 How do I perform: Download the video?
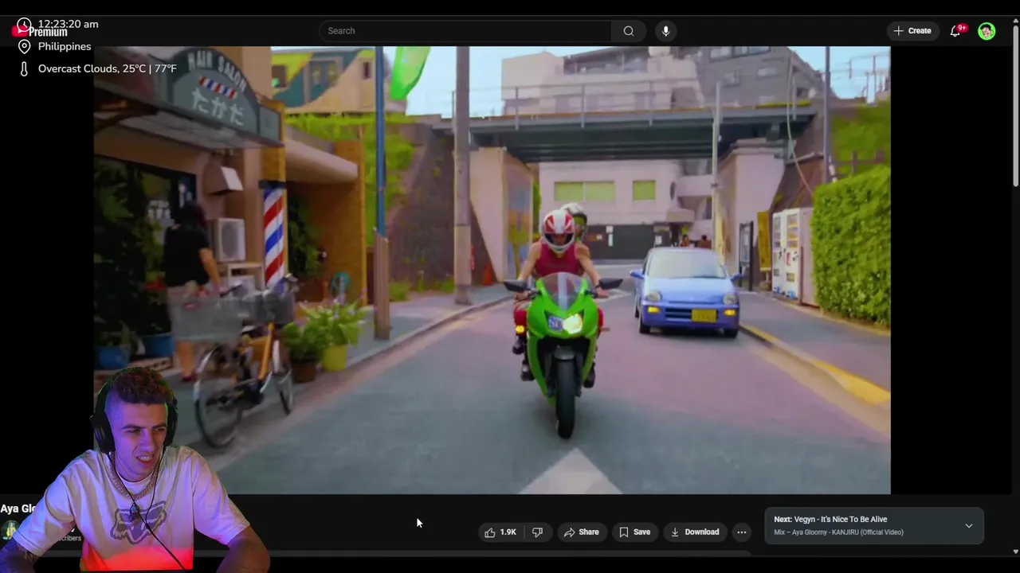coord(695,532)
